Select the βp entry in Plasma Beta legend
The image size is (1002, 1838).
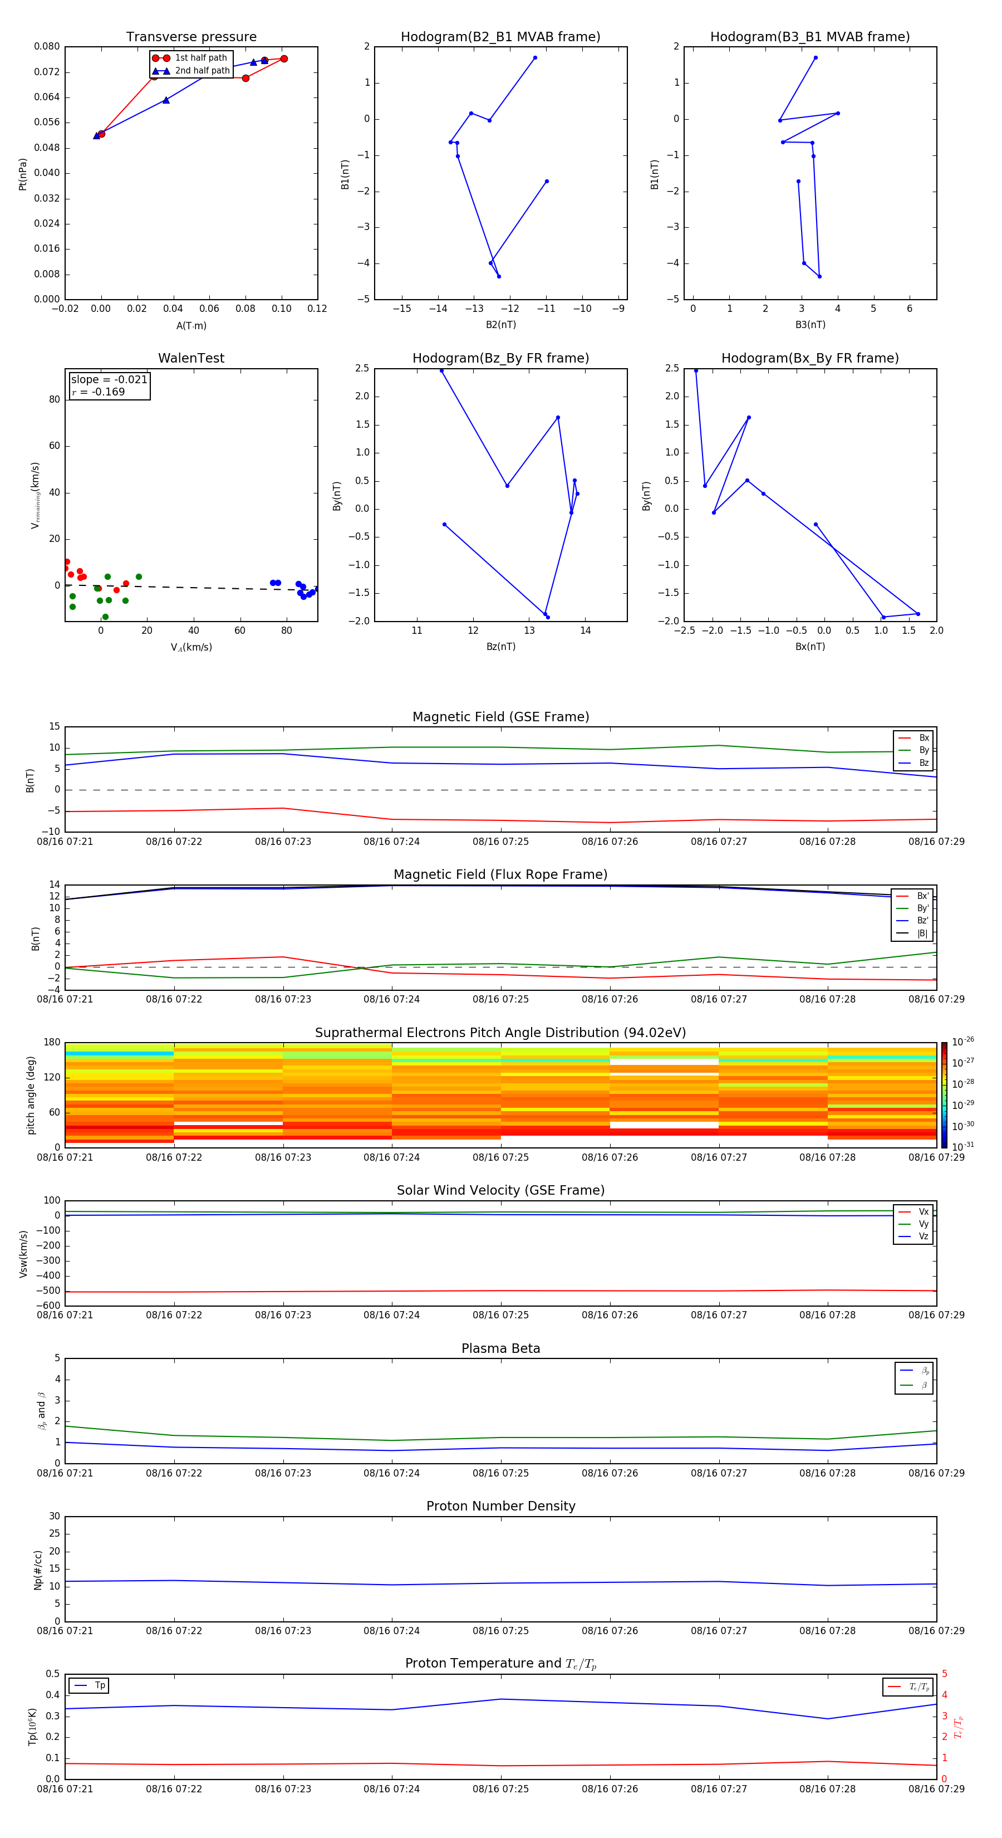point(914,1371)
